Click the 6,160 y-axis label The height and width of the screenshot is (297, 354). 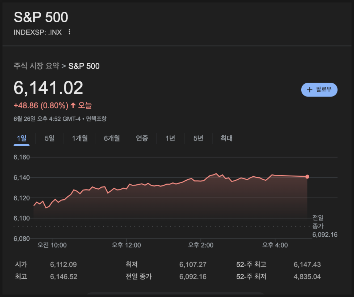point(22,157)
